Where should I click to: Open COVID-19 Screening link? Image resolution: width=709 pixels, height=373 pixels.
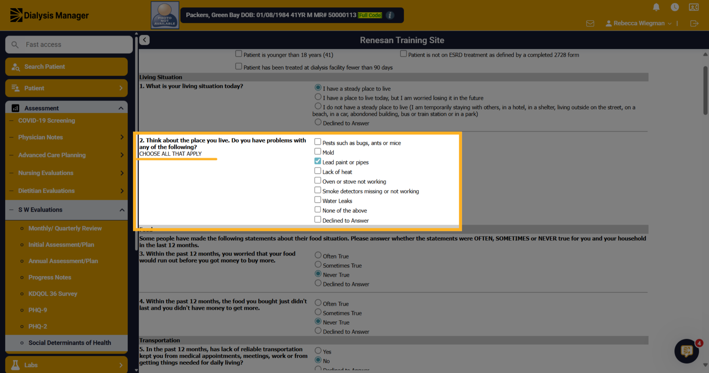coord(47,121)
